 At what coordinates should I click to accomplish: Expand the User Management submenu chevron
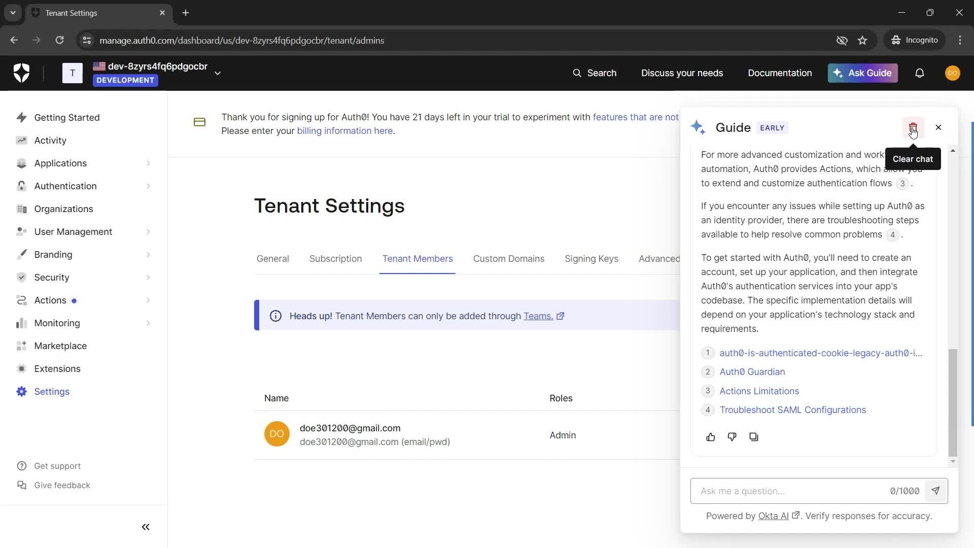coord(148,232)
